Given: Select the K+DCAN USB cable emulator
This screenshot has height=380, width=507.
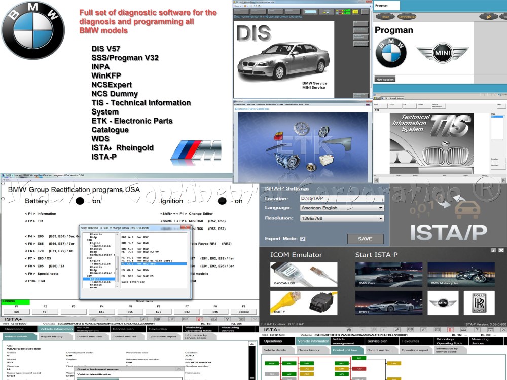Looking at the screenshot, I should pos(303,274).
